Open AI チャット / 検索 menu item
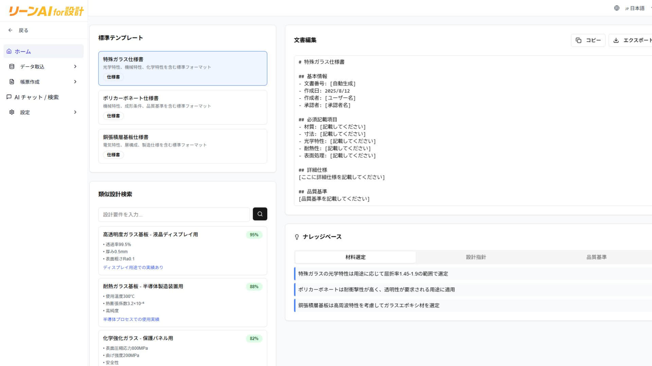The image size is (652, 366). 43,97
